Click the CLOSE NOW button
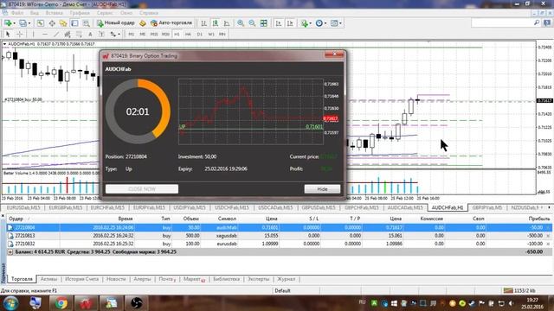Image resolution: width=554 pixels, height=311 pixels. point(142,189)
